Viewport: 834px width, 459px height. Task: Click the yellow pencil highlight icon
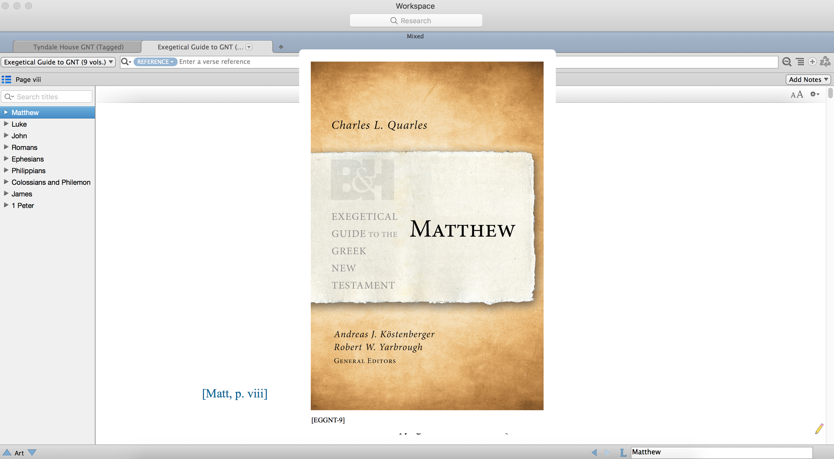coord(819,428)
